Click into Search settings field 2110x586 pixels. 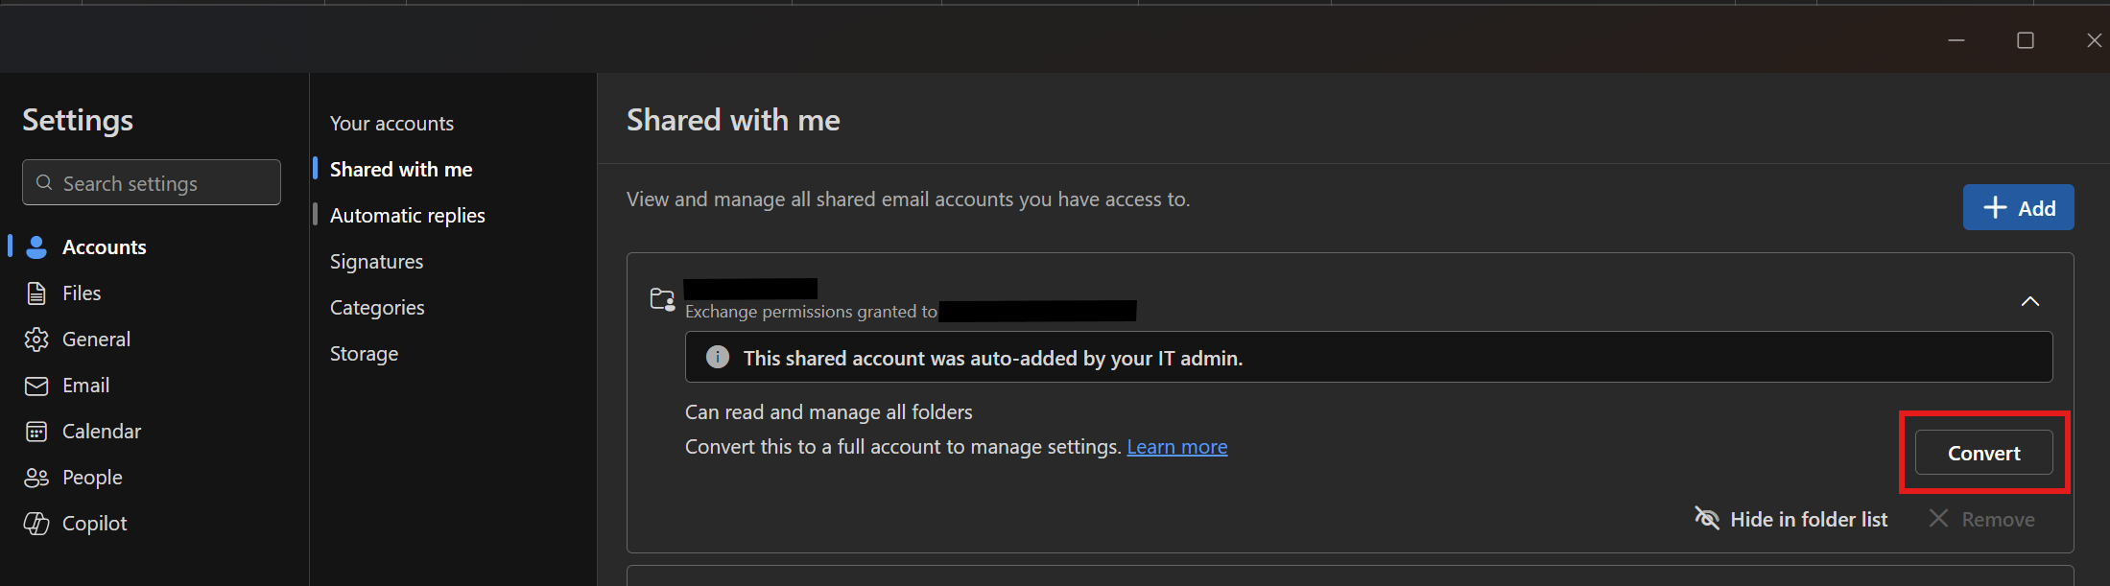coord(152,182)
